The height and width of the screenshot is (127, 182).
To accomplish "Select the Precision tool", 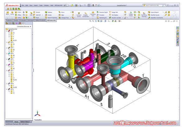I will pyautogui.click(x=100, y=15).
